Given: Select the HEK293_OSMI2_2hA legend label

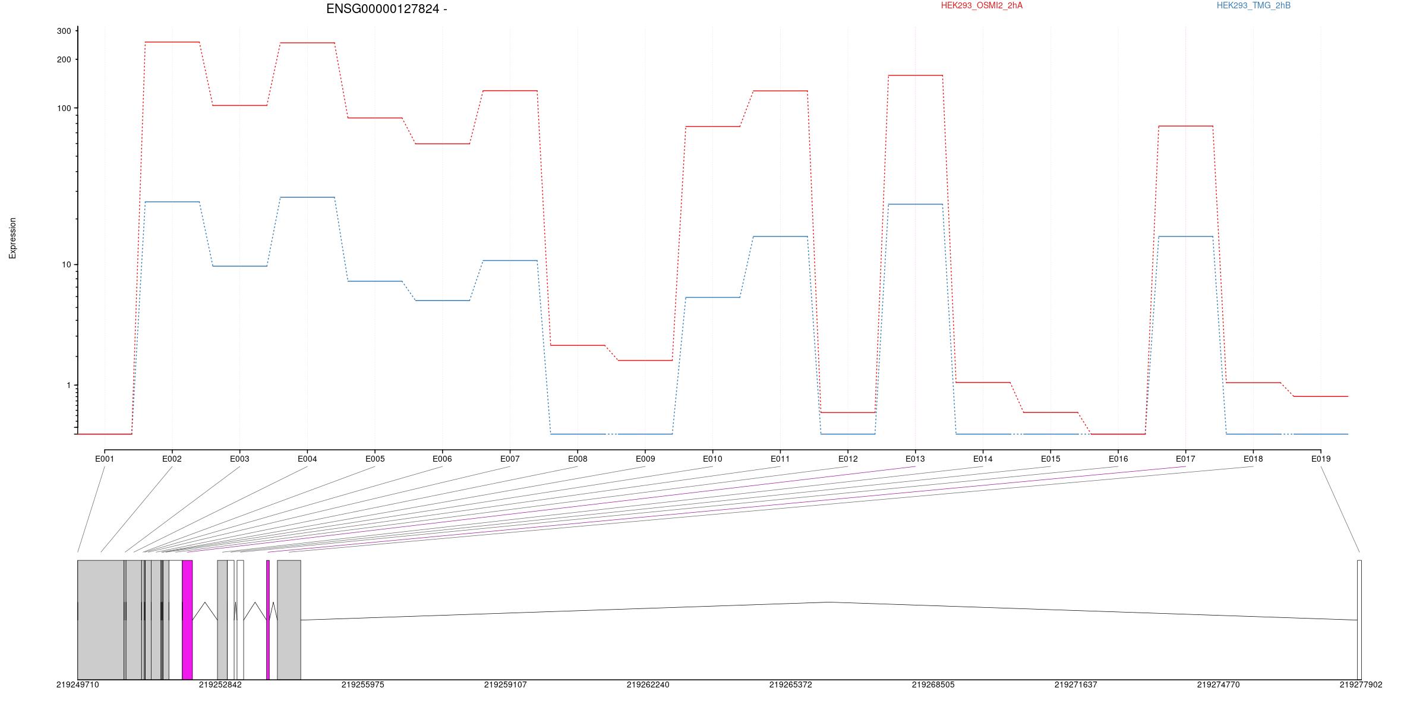Looking at the screenshot, I should pyautogui.click(x=982, y=5).
